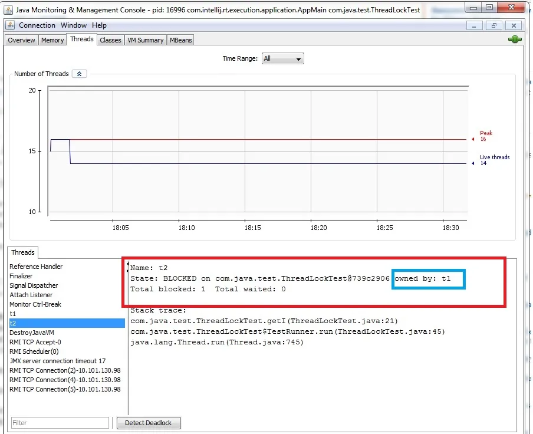
Task: Select the Signal Dispatcher thread
Action: pos(34,285)
